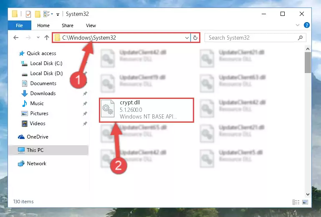Click the search magnifier icon
321x217 pixels.
300,38
